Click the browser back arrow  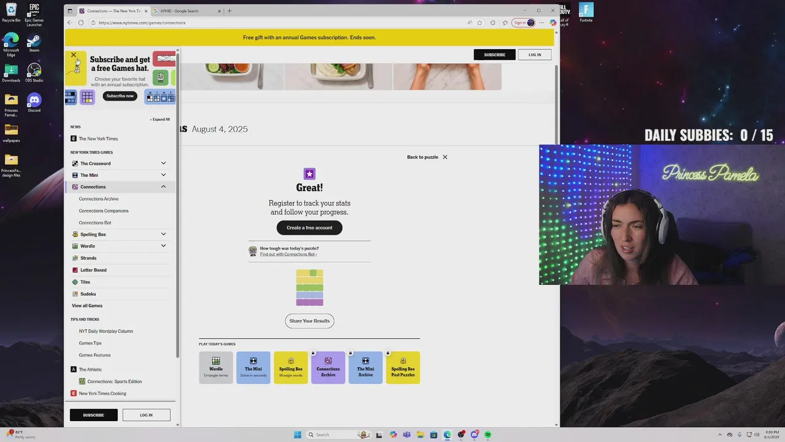(69, 23)
